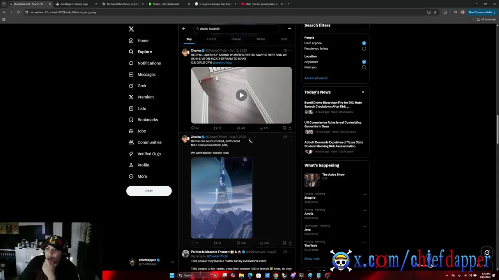
Task: Expand the More menu in sidebar
Action: pyautogui.click(x=138, y=177)
